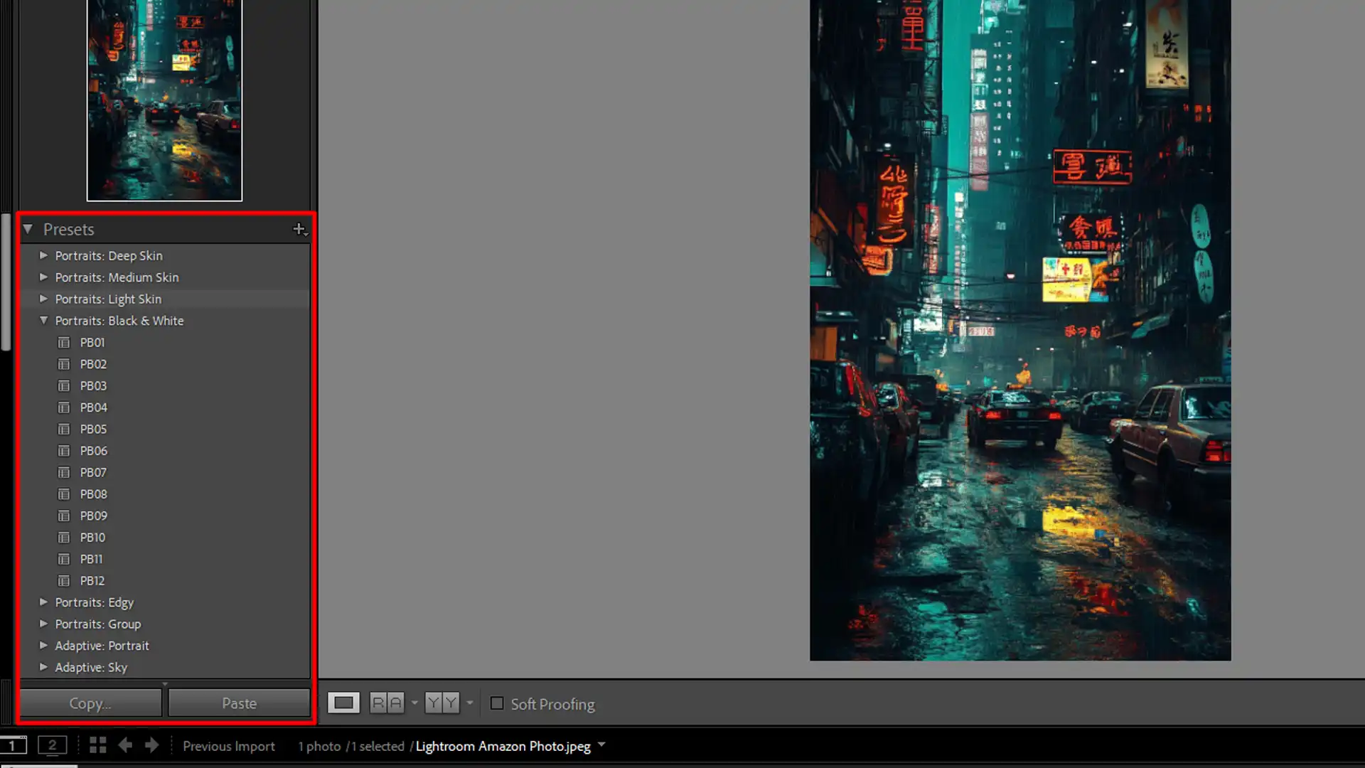Go back with the left arrow icon
The height and width of the screenshot is (768, 1365).
(x=125, y=745)
